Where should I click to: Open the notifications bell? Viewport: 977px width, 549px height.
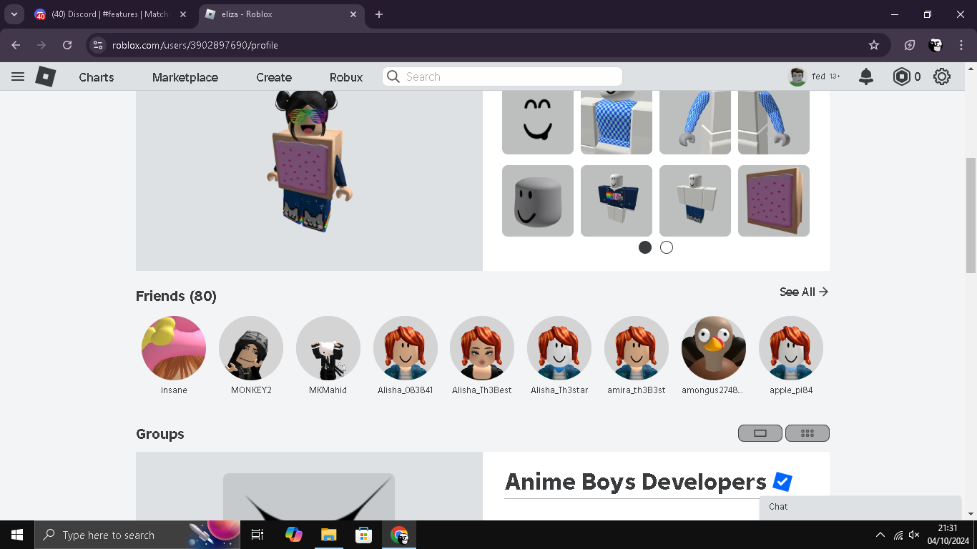tap(866, 76)
